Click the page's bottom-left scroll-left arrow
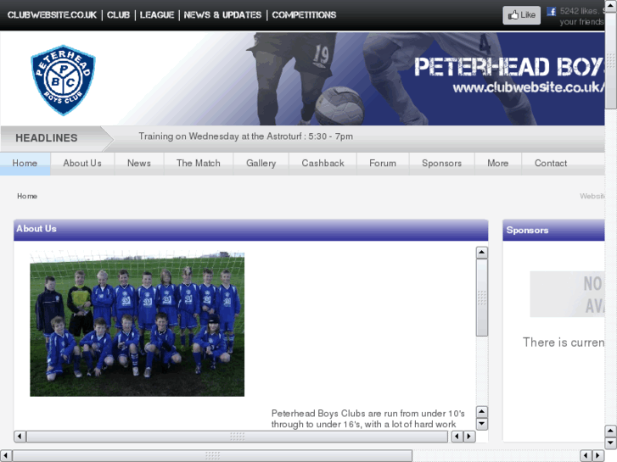This screenshot has width=617, height=462. tap(6, 456)
